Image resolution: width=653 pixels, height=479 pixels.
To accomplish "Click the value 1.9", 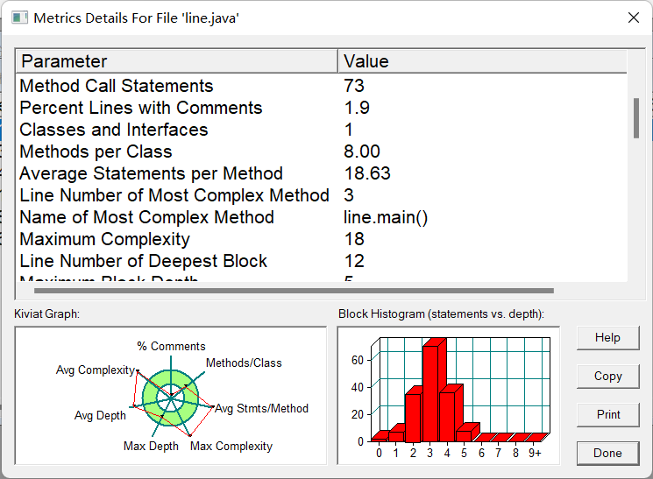I will [x=357, y=108].
